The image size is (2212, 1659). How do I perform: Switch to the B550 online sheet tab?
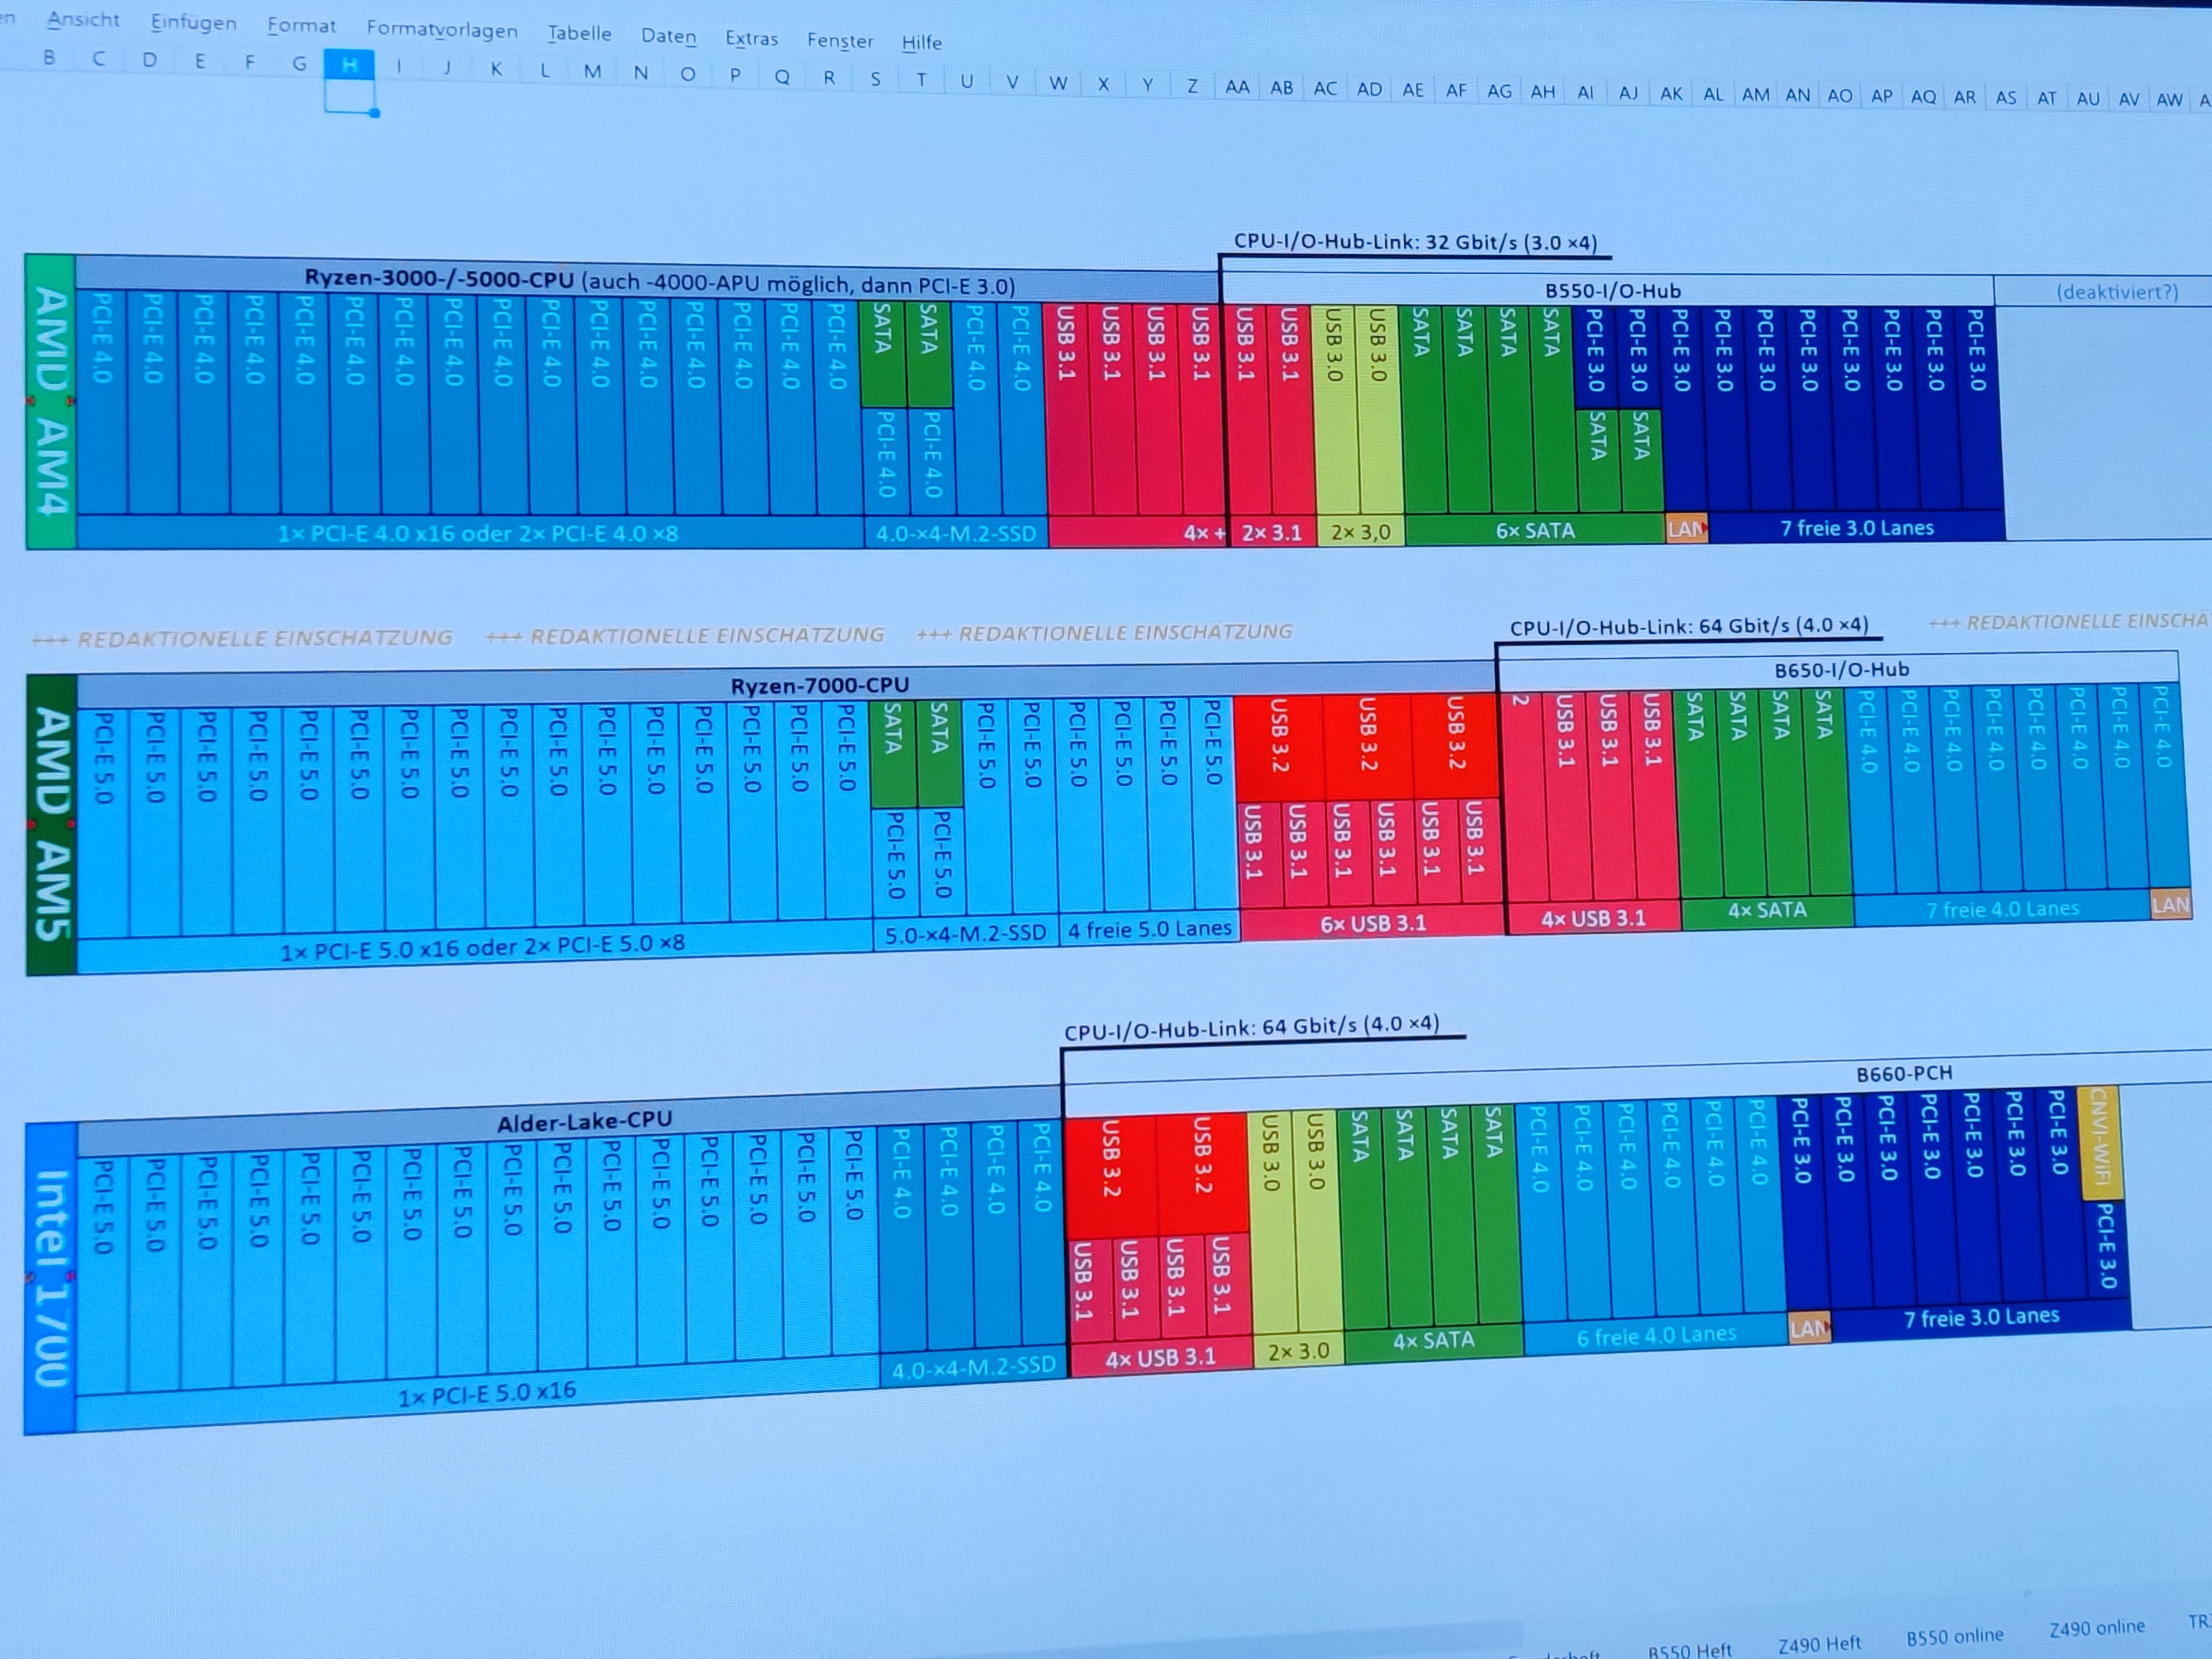(x=1954, y=1636)
